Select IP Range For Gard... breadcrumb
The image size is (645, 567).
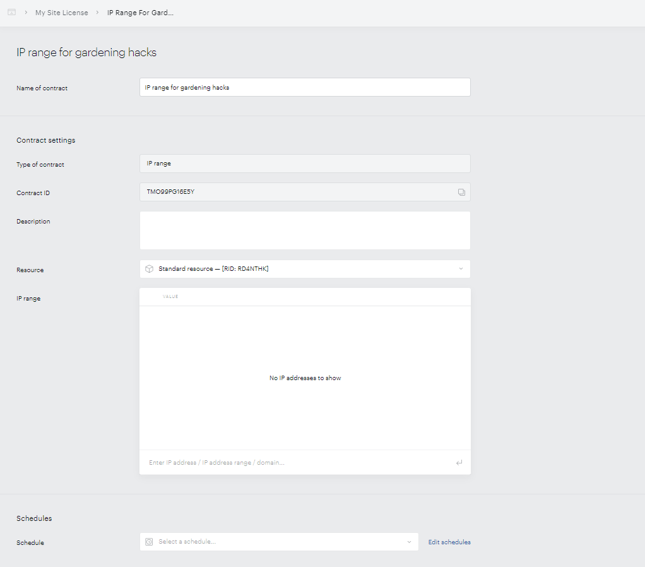click(x=140, y=13)
